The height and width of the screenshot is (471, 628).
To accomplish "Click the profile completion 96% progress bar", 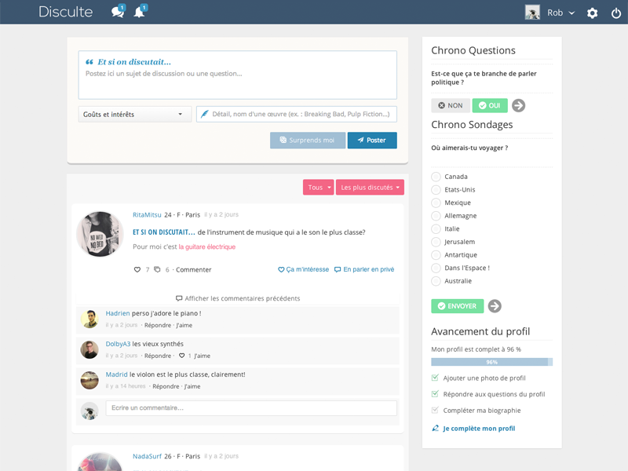I will coord(492,362).
